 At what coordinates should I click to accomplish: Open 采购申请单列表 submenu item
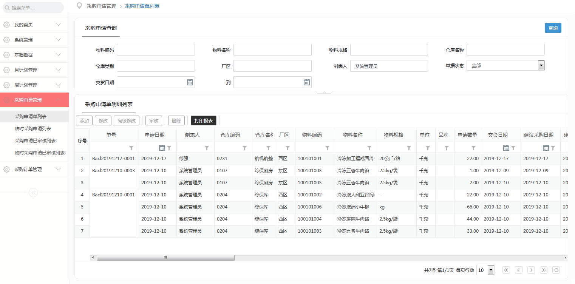34,117
